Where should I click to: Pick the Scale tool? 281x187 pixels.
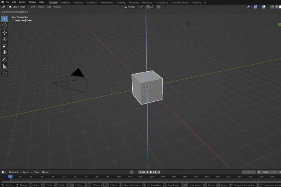click(x=5, y=46)
